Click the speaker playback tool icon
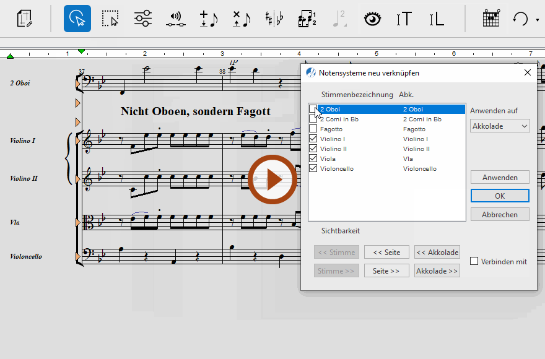This screenshot has width=545, height=359. (176, 19)
